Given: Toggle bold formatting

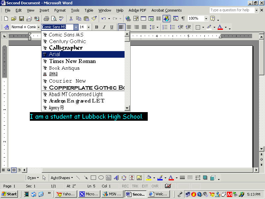Looking at the screenshot, I should (x=96, y=27).
